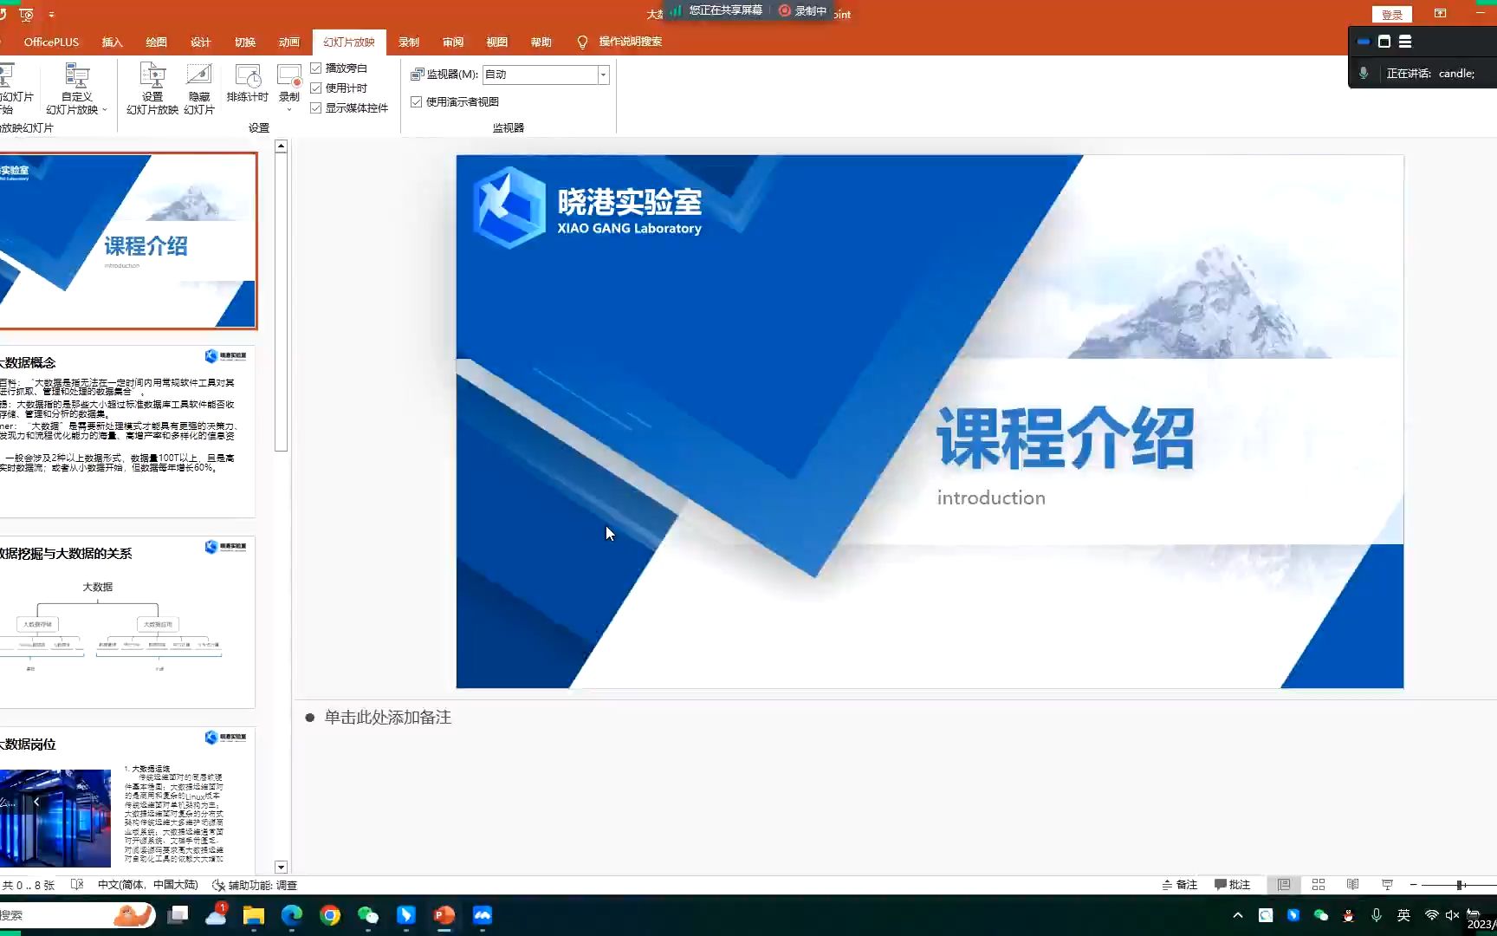1497x936 pixels.
Task: Select the 课程介绍 slide thumbnail
Action: [130, 240]
